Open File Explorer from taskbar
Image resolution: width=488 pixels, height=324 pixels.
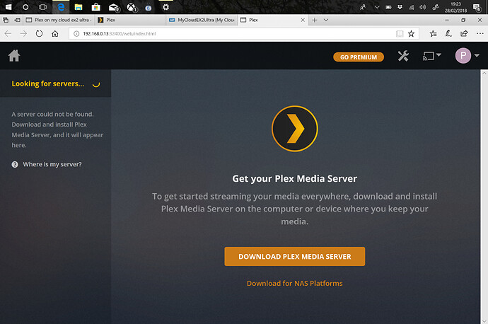pos(79,7)
